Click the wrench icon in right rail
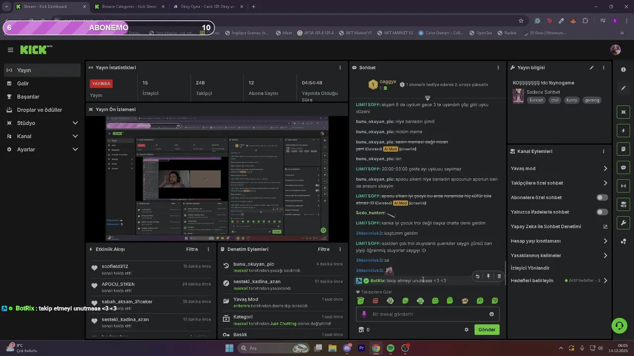 coord(623,223)
